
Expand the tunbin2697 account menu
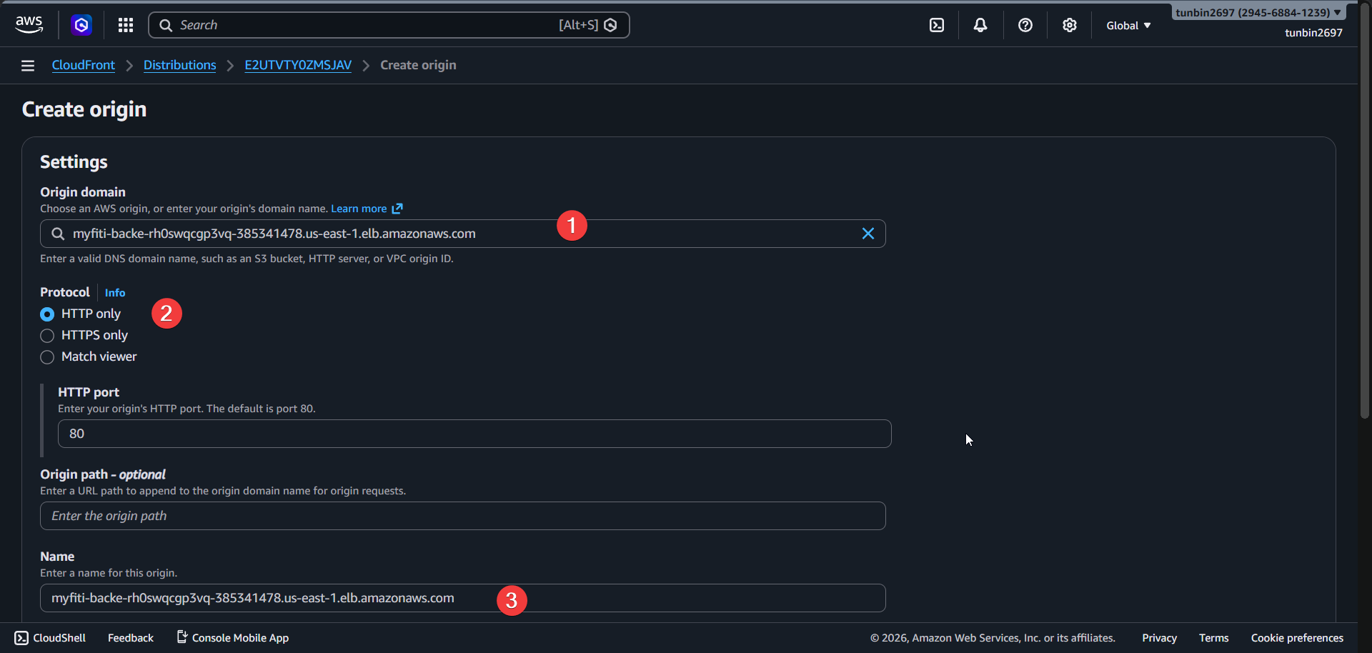click(1257, 11)
